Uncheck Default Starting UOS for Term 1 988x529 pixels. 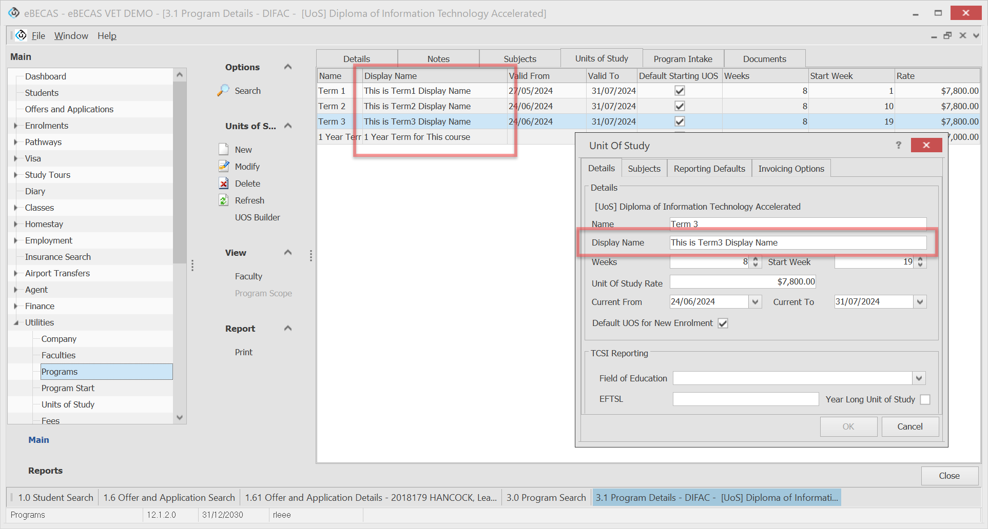[680, 91]
